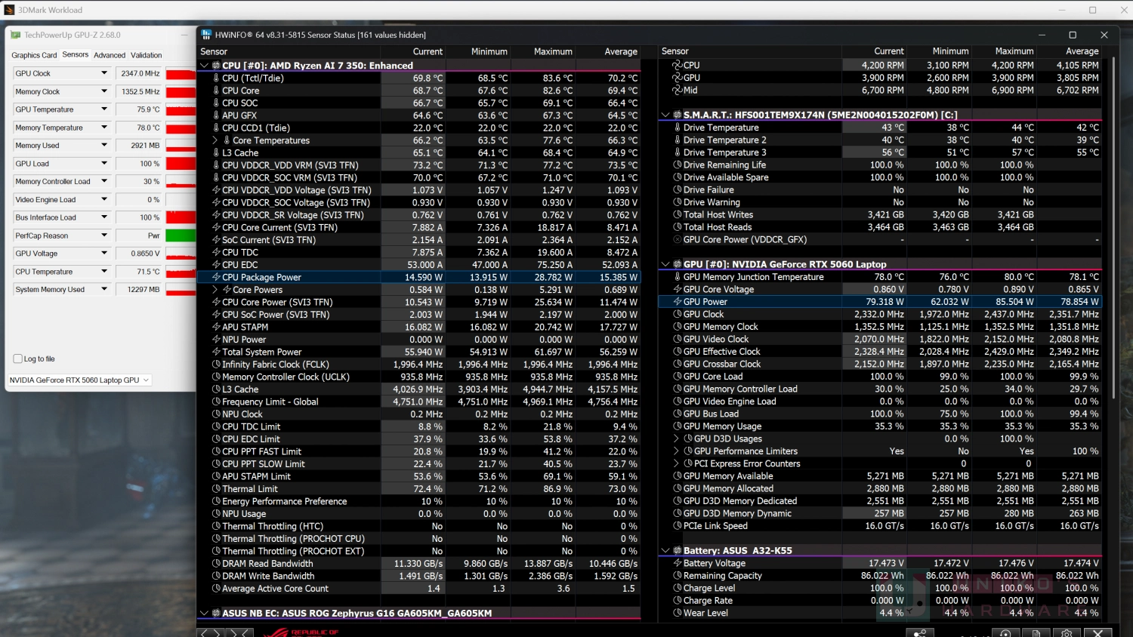Click the HWiNFO log file icon
The width and height of the screenshot is (1133, 637).
pos(1036,632)
